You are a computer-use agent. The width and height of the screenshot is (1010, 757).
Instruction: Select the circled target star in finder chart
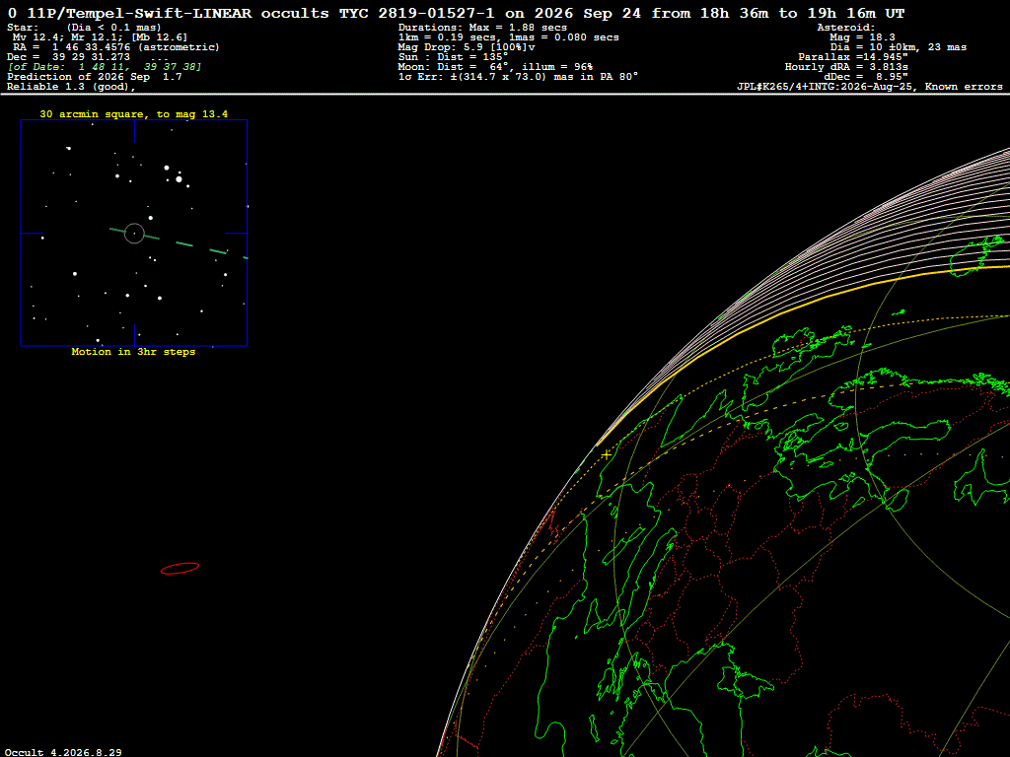click(x=134, y=233)
